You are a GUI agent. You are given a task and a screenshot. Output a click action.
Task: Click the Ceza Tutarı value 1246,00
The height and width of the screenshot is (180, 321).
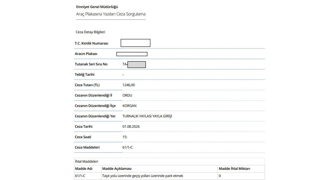pyautogui.click(x=129, y=85)
